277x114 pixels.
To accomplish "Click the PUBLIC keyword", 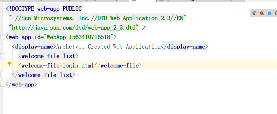I will (x=72, y=8).
